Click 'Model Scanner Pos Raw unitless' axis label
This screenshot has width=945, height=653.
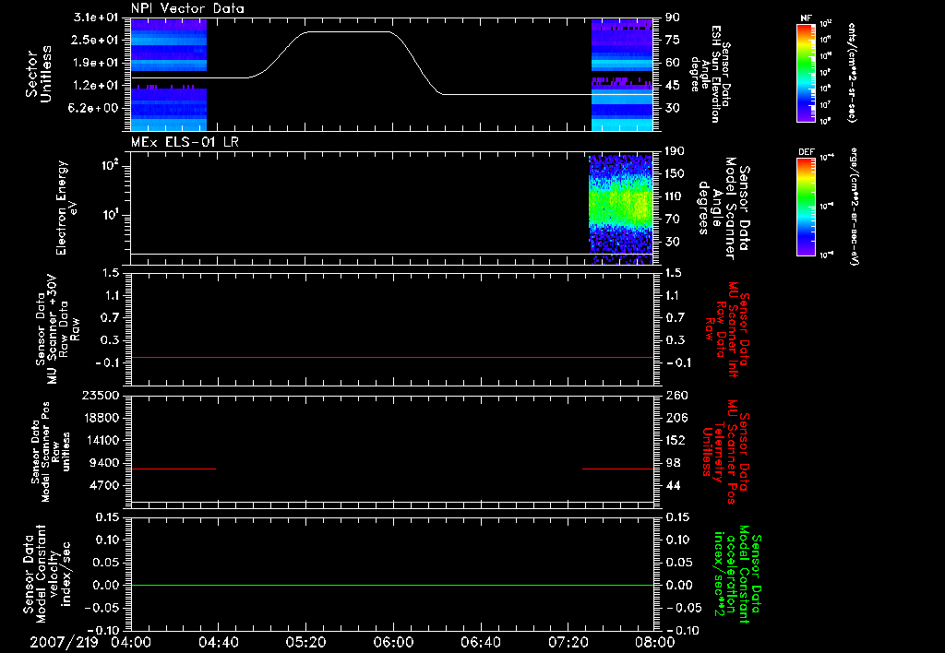point(51,452)
